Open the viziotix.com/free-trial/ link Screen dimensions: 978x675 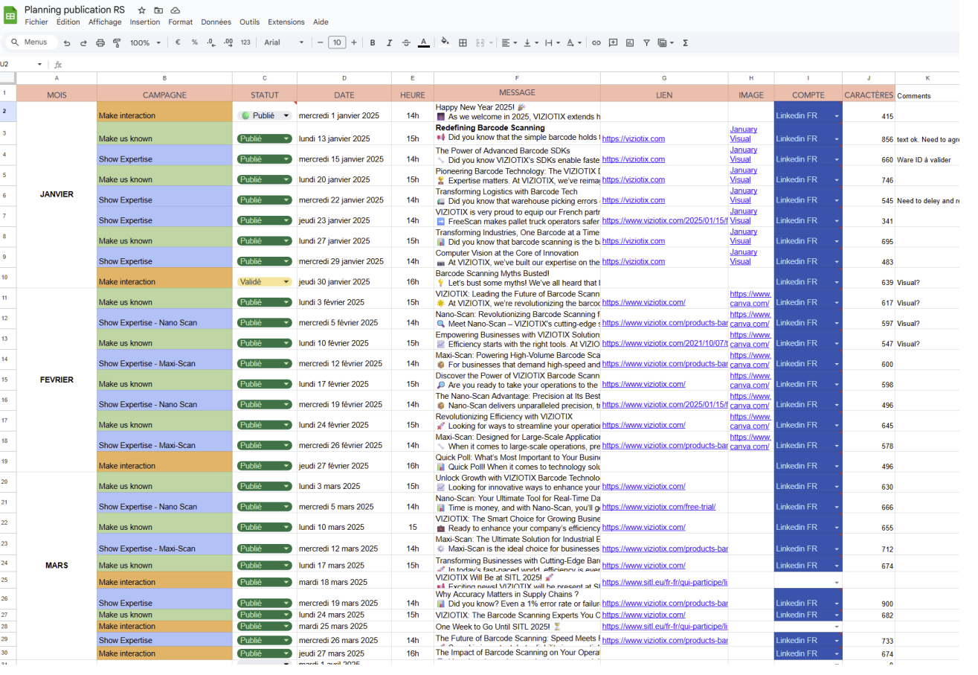coord(658,507)
